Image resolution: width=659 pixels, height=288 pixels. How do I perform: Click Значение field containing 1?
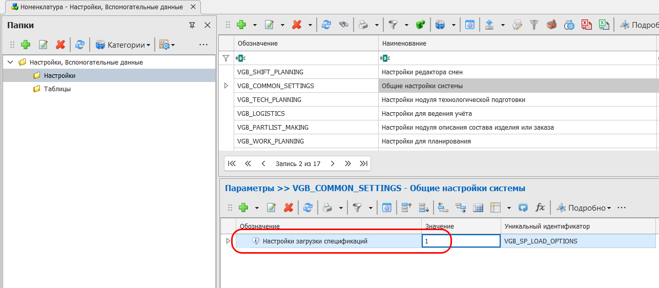tap(461, 241)
